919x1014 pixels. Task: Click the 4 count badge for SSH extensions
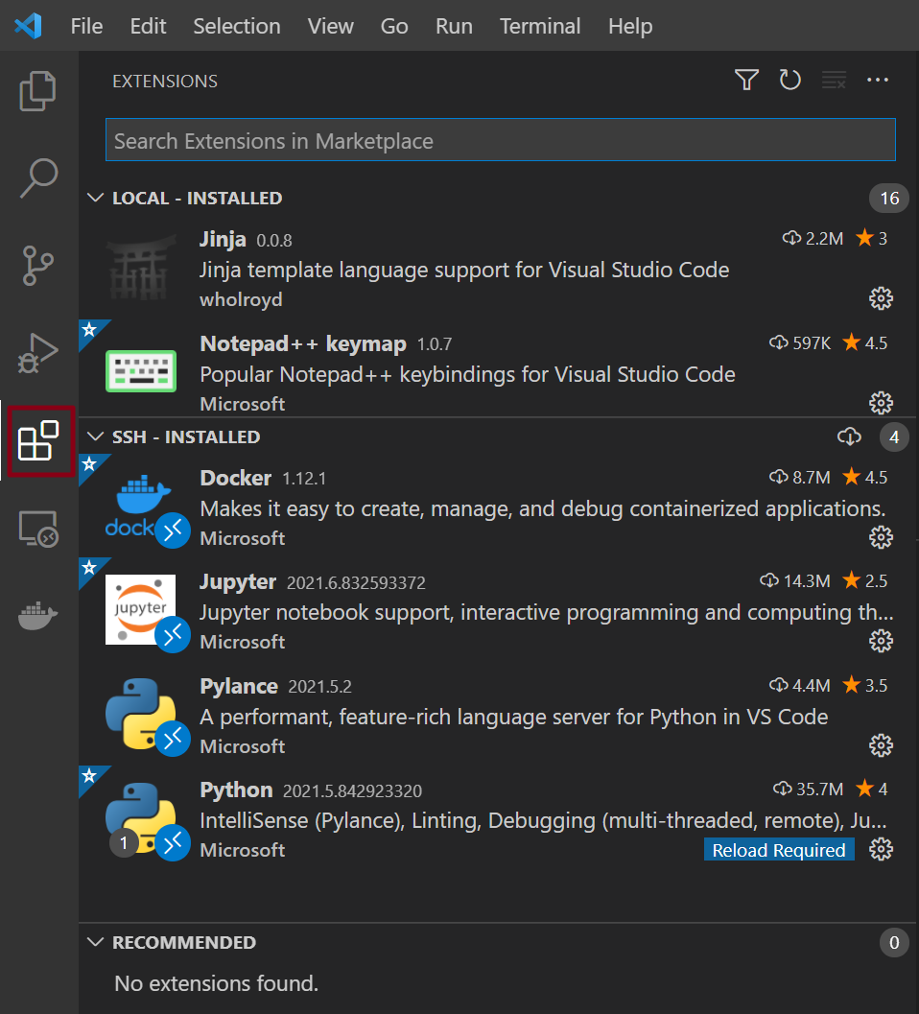[x=894, y=437]
